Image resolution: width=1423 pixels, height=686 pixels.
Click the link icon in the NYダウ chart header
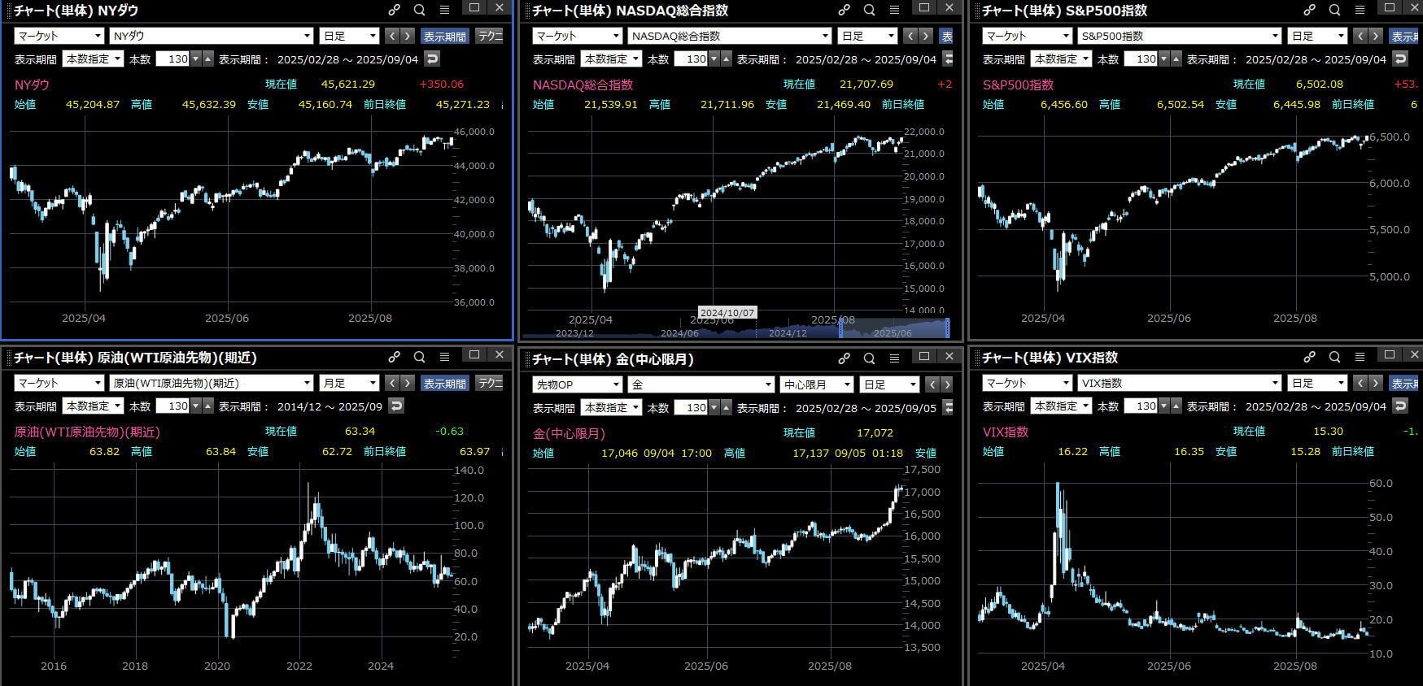point(394,10)
